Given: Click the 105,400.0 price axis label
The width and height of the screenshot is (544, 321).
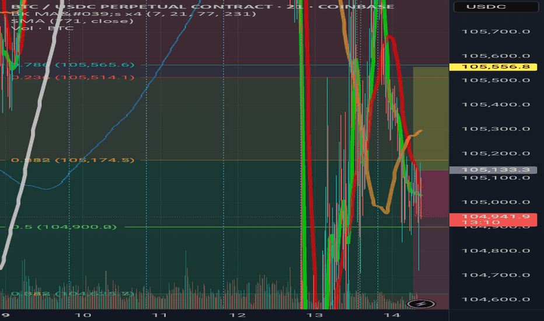Looking at the screenshot, I should (x=496, y=104).
